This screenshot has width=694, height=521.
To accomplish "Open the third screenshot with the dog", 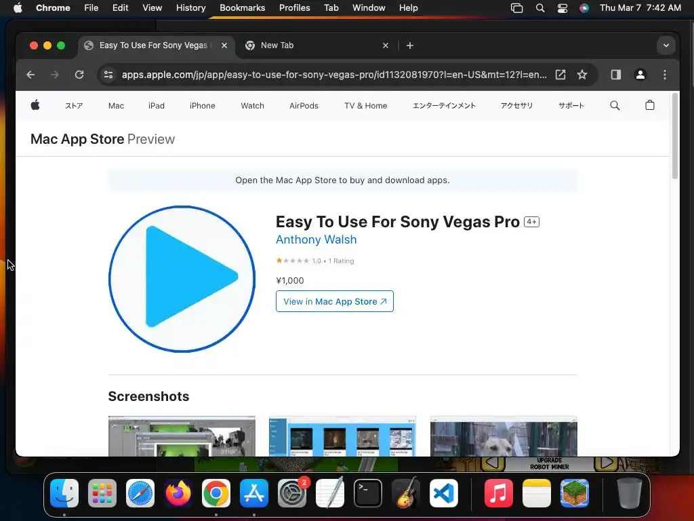I will (504, 436).
